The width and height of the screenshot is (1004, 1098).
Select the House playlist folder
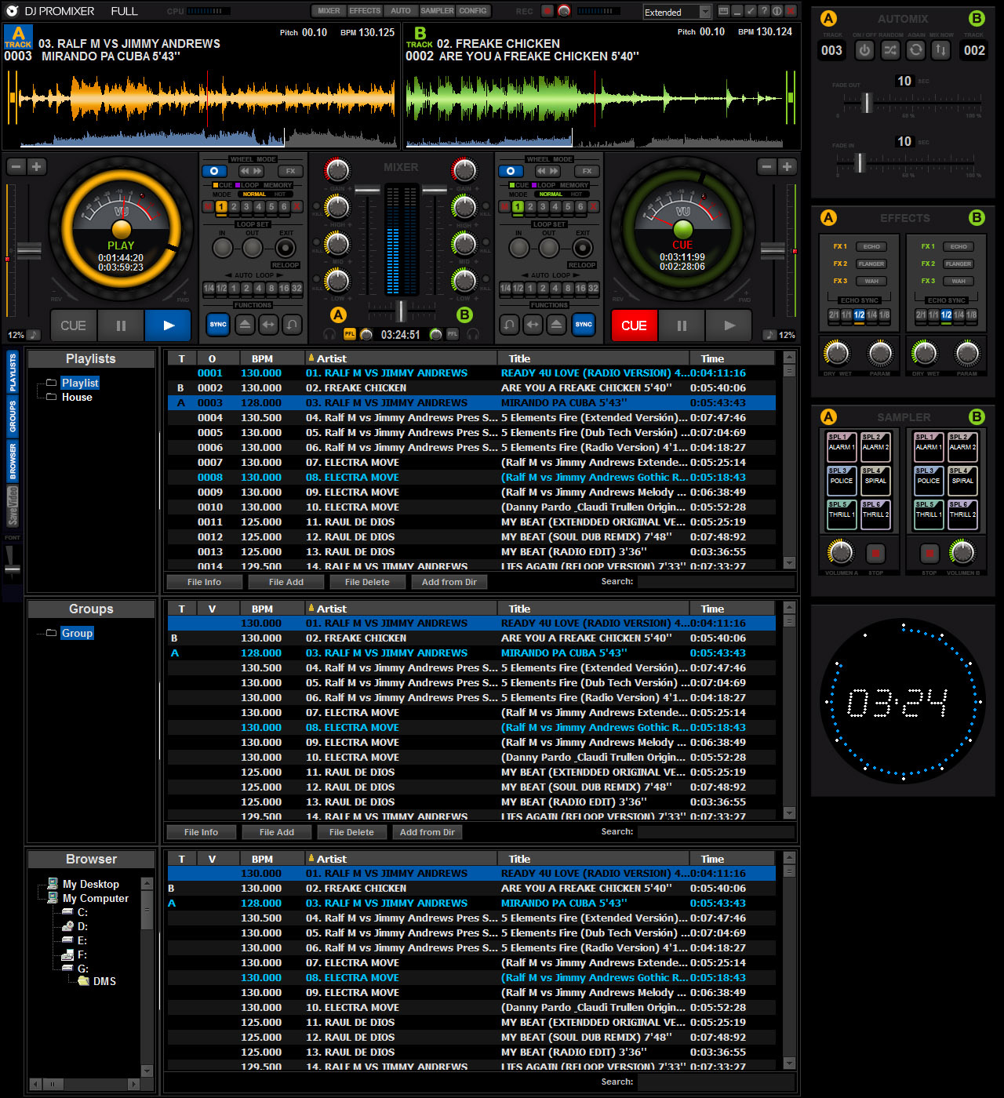tap(77, 398)
